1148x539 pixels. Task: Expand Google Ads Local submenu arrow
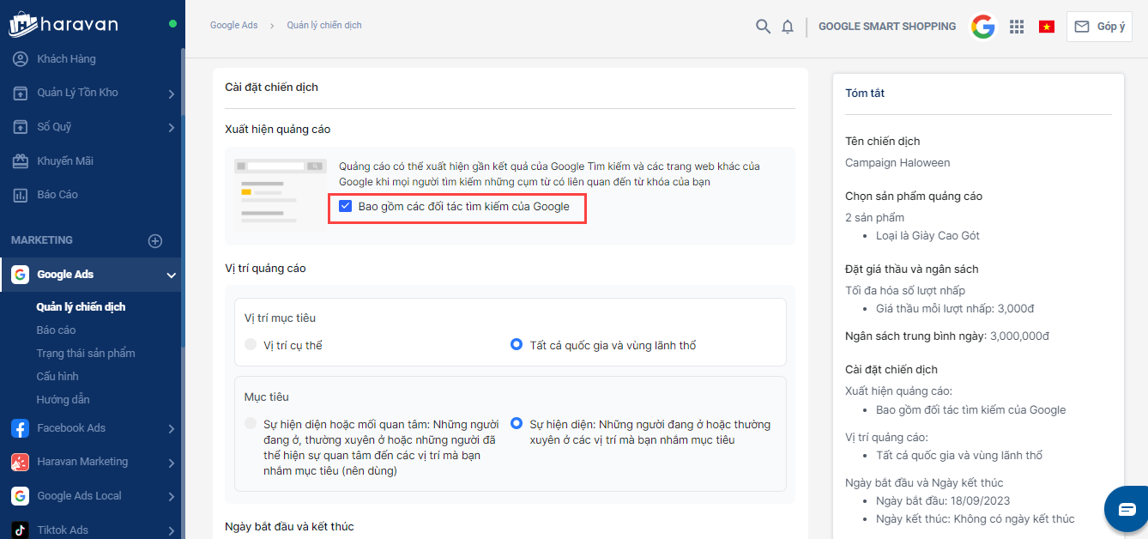[172, 497]
